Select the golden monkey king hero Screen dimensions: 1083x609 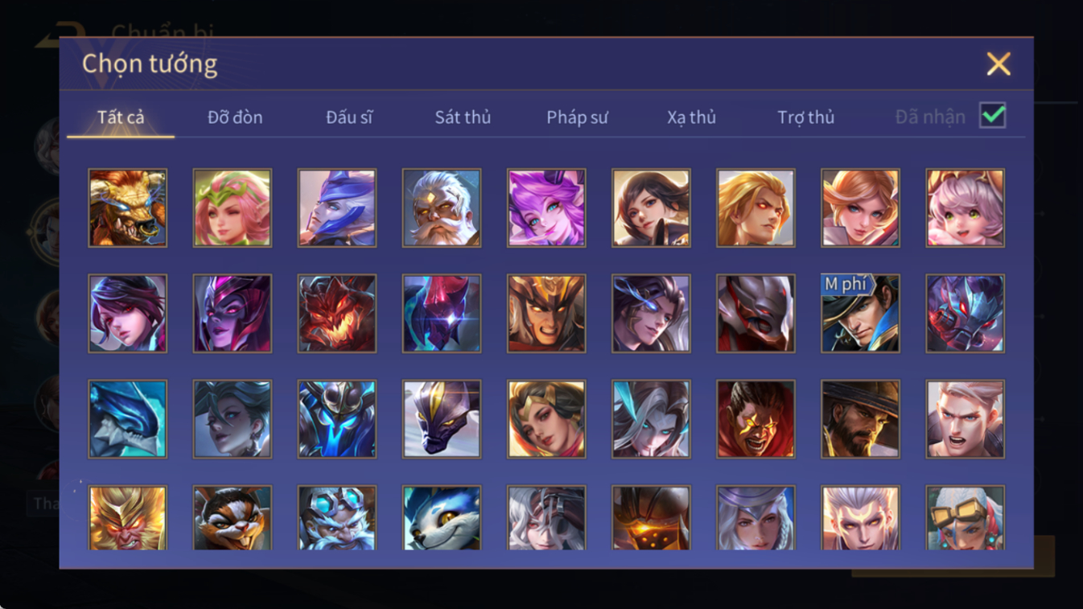128,518
